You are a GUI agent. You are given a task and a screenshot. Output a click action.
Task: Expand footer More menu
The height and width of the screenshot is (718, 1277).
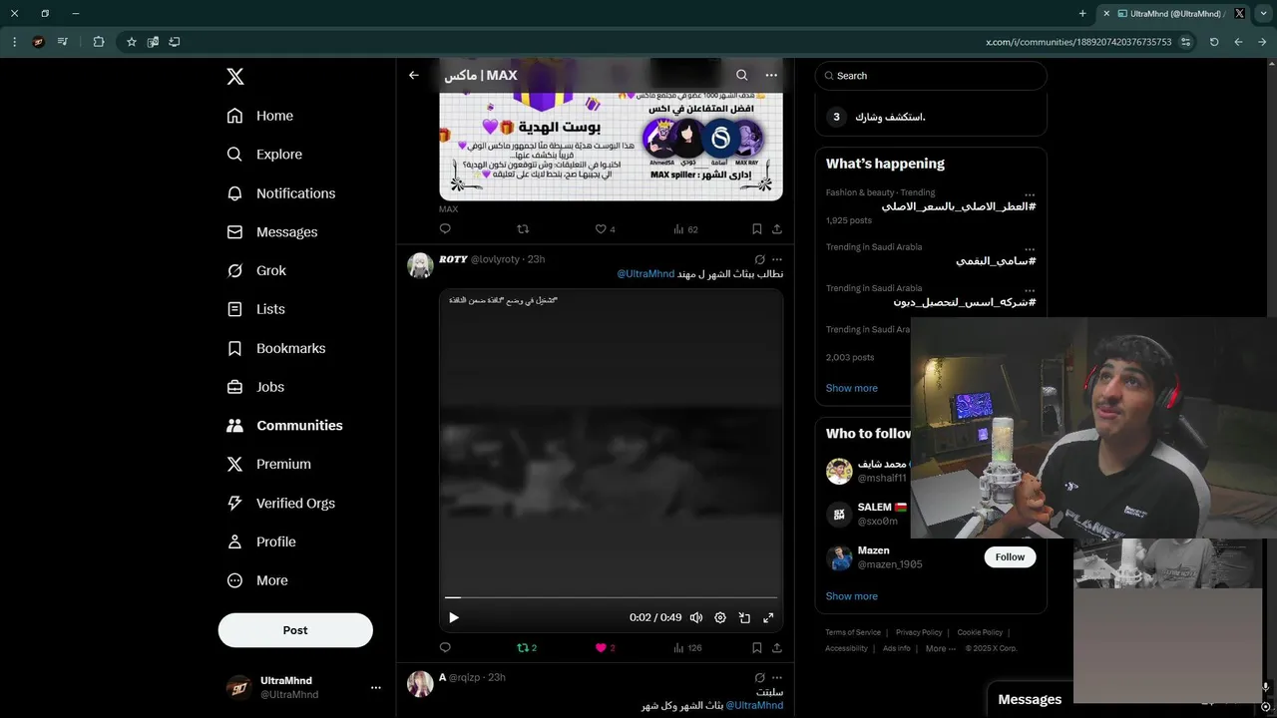point(941,648)
